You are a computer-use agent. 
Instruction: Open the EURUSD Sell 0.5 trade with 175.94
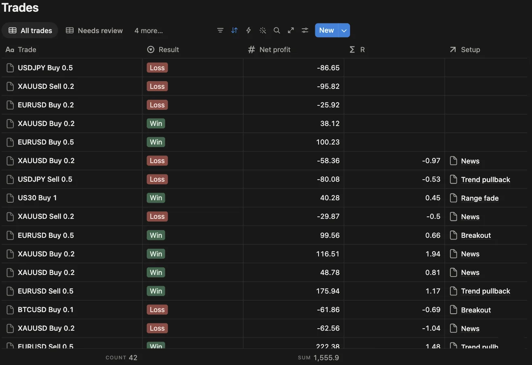46,291
